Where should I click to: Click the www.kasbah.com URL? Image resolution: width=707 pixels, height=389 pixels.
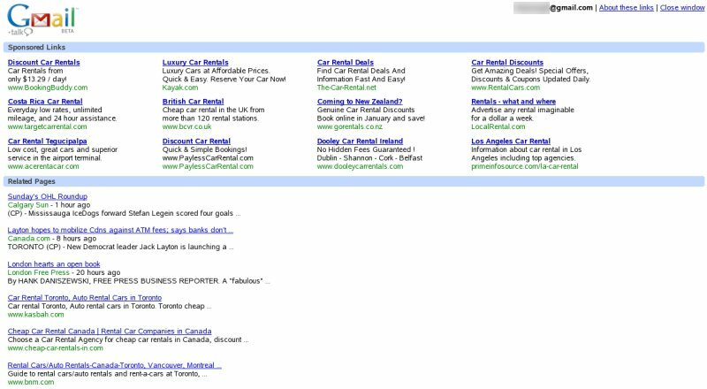(x=36, y=315)
